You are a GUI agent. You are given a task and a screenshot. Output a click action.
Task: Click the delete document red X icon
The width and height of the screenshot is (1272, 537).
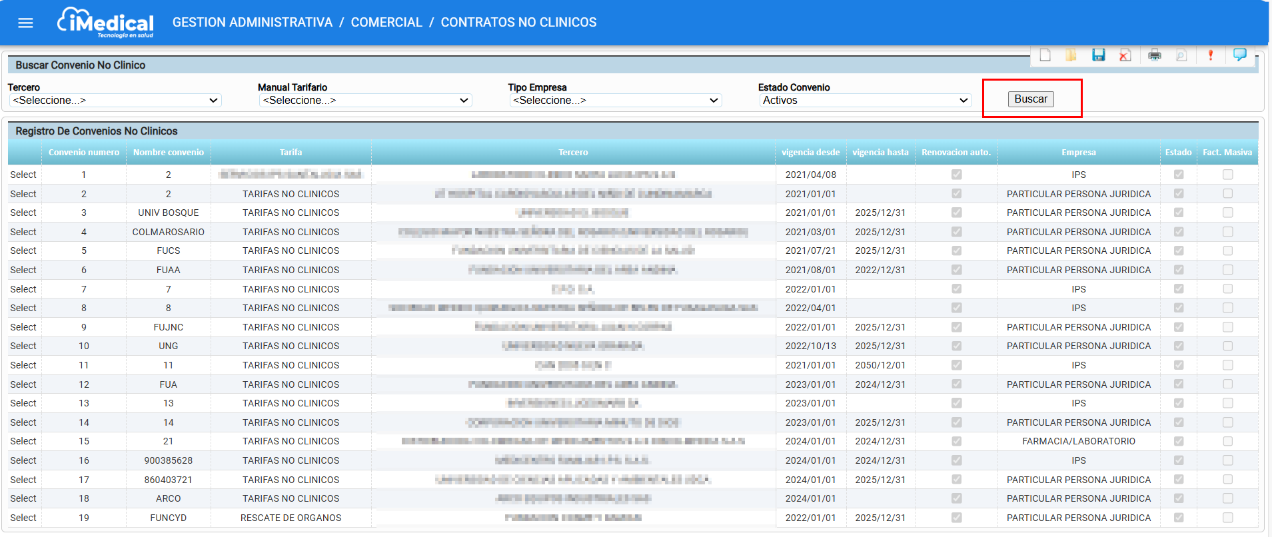(1125, 55)
